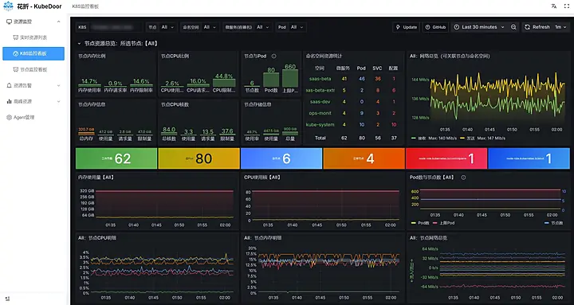Click the K8S监控看板 breadcrumb tab
The image size is (574, 305).
(85, 6)
